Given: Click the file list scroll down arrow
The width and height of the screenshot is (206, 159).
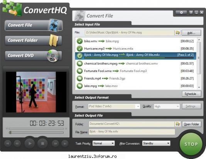Looking at the screenshot, I should [x=199, y=87].
